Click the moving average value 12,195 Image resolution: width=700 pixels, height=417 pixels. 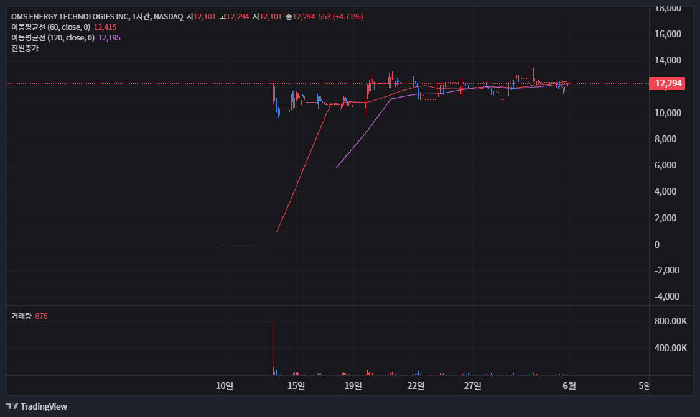click(x=110, y=38)
